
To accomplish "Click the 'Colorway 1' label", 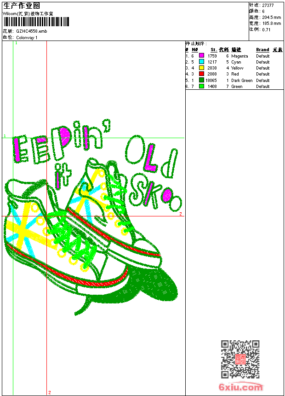I will [x=27, y=37].
